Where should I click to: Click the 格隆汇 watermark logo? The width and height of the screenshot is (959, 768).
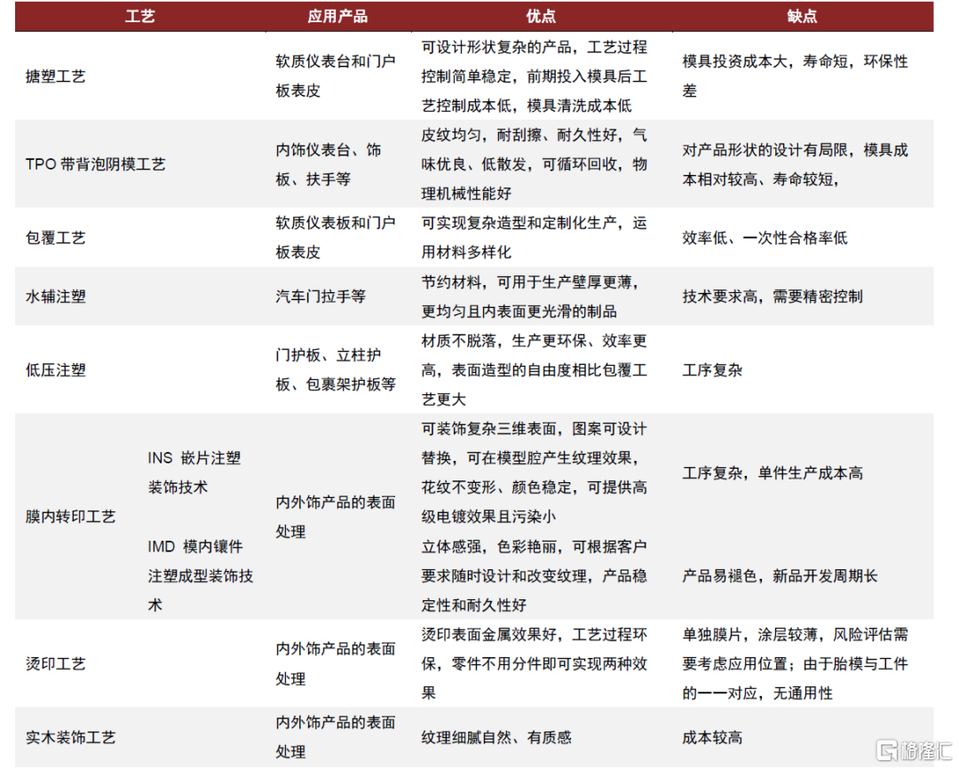tap(909, 749)
